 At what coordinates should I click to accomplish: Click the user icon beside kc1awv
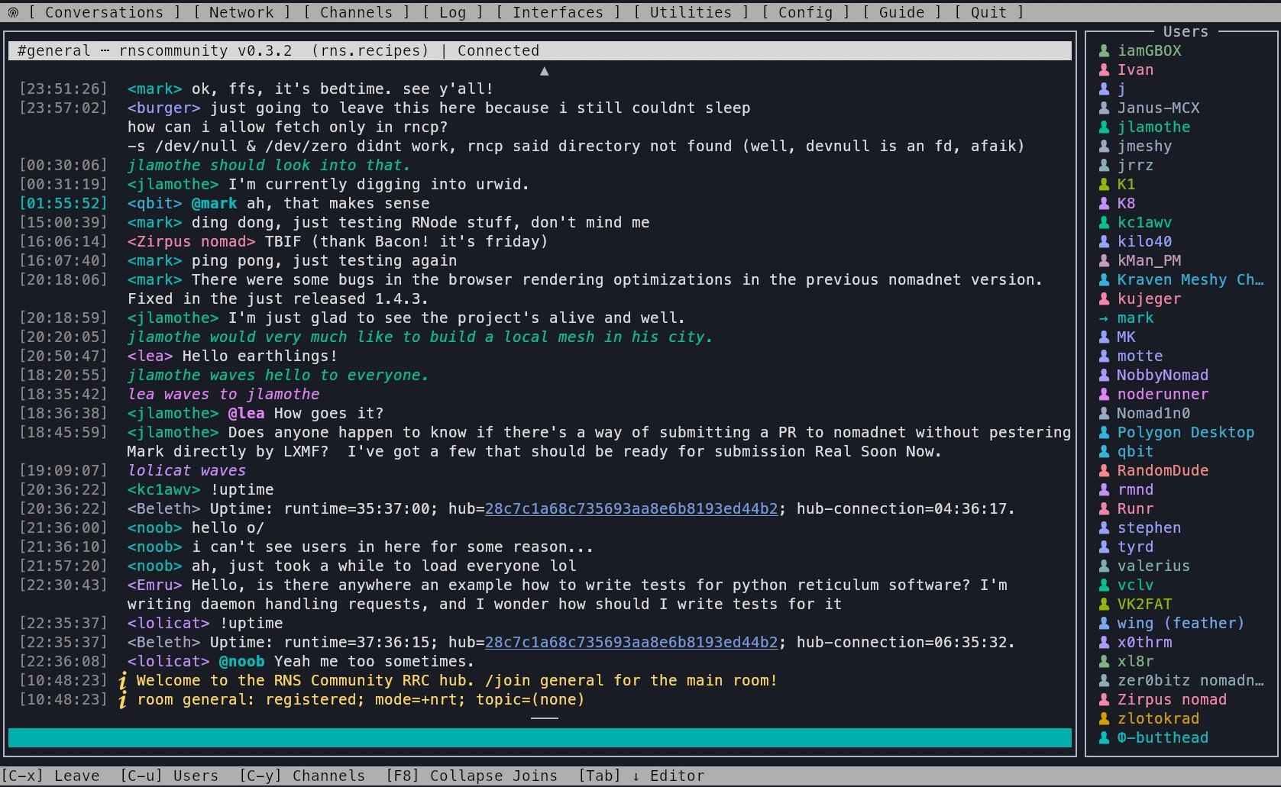[x=1104, y=222]
